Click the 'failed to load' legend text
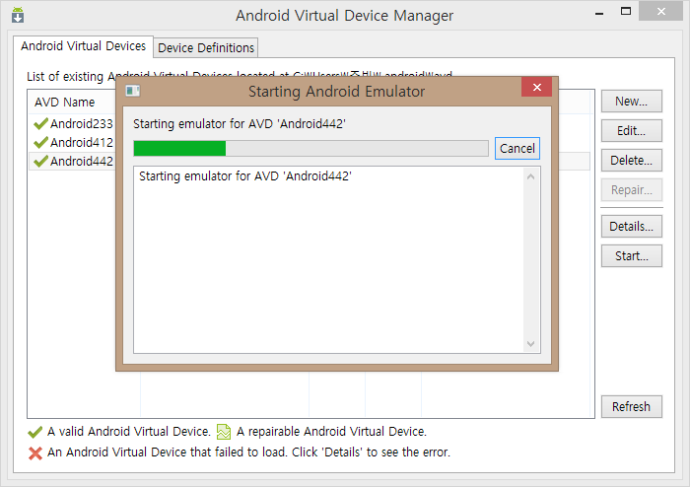690x487 pixels. [249, 452]
